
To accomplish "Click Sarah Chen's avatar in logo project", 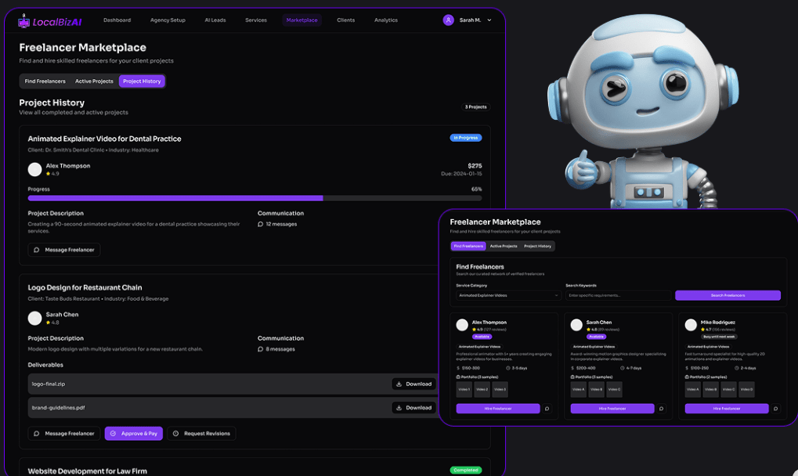I will pos(34,318).
